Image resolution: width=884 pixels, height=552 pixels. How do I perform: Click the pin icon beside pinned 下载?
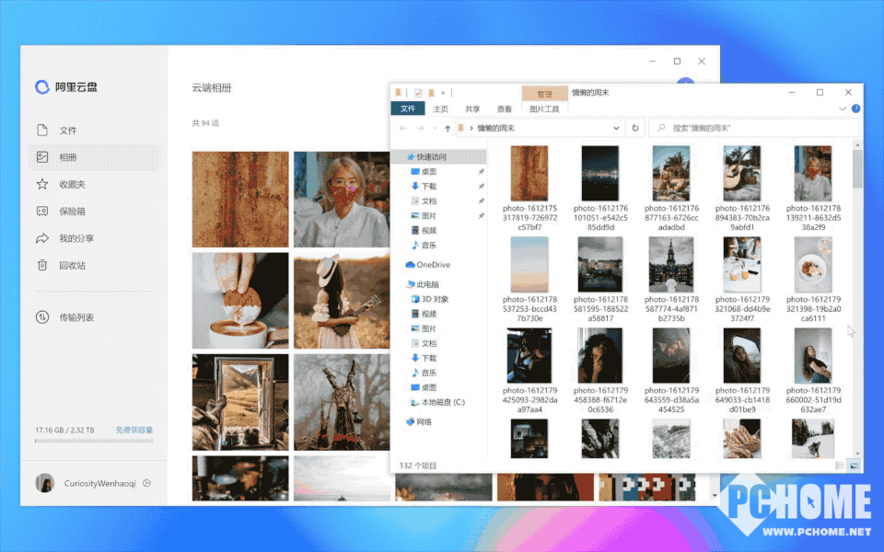481,186
